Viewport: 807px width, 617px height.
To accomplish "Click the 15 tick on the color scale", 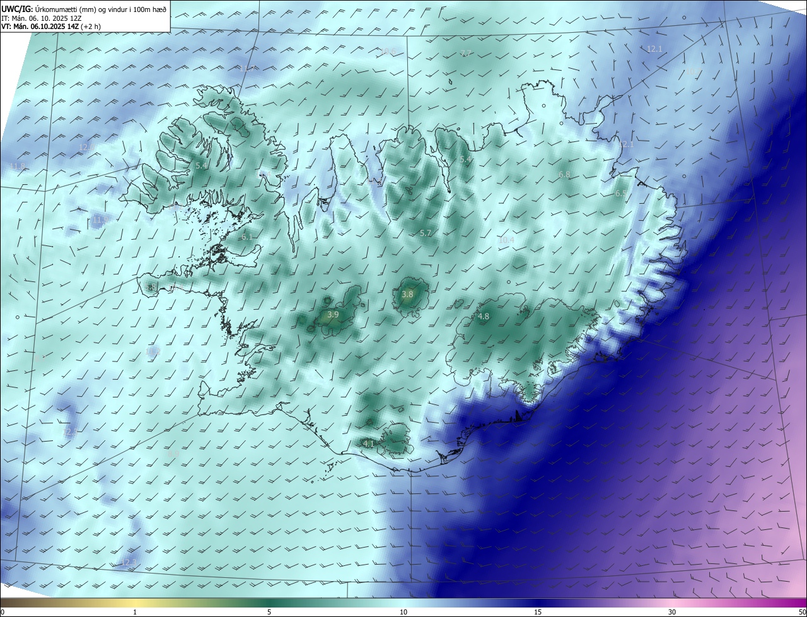I will (x=538, y=612).
